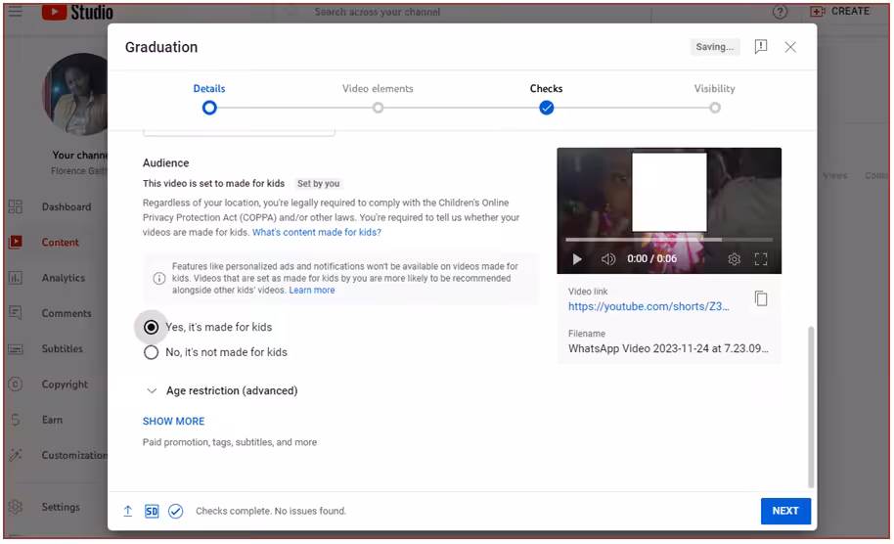Go to the Visibility step
The width and height of the screenshot is (894, 544).
tap(714, 88)
